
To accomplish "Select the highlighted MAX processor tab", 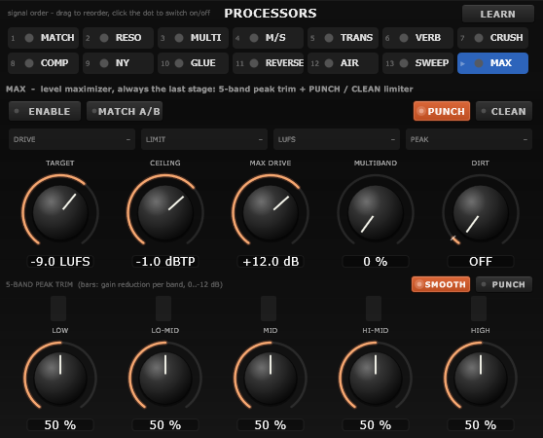I will tap(492, 63).
